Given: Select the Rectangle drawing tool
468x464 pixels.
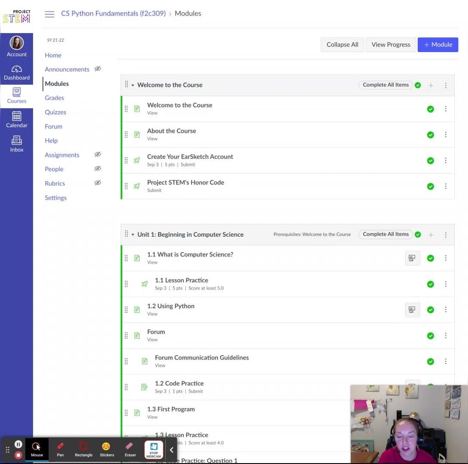Looking at the screenshot, I should pyautogui.click(x=83, y=449).
